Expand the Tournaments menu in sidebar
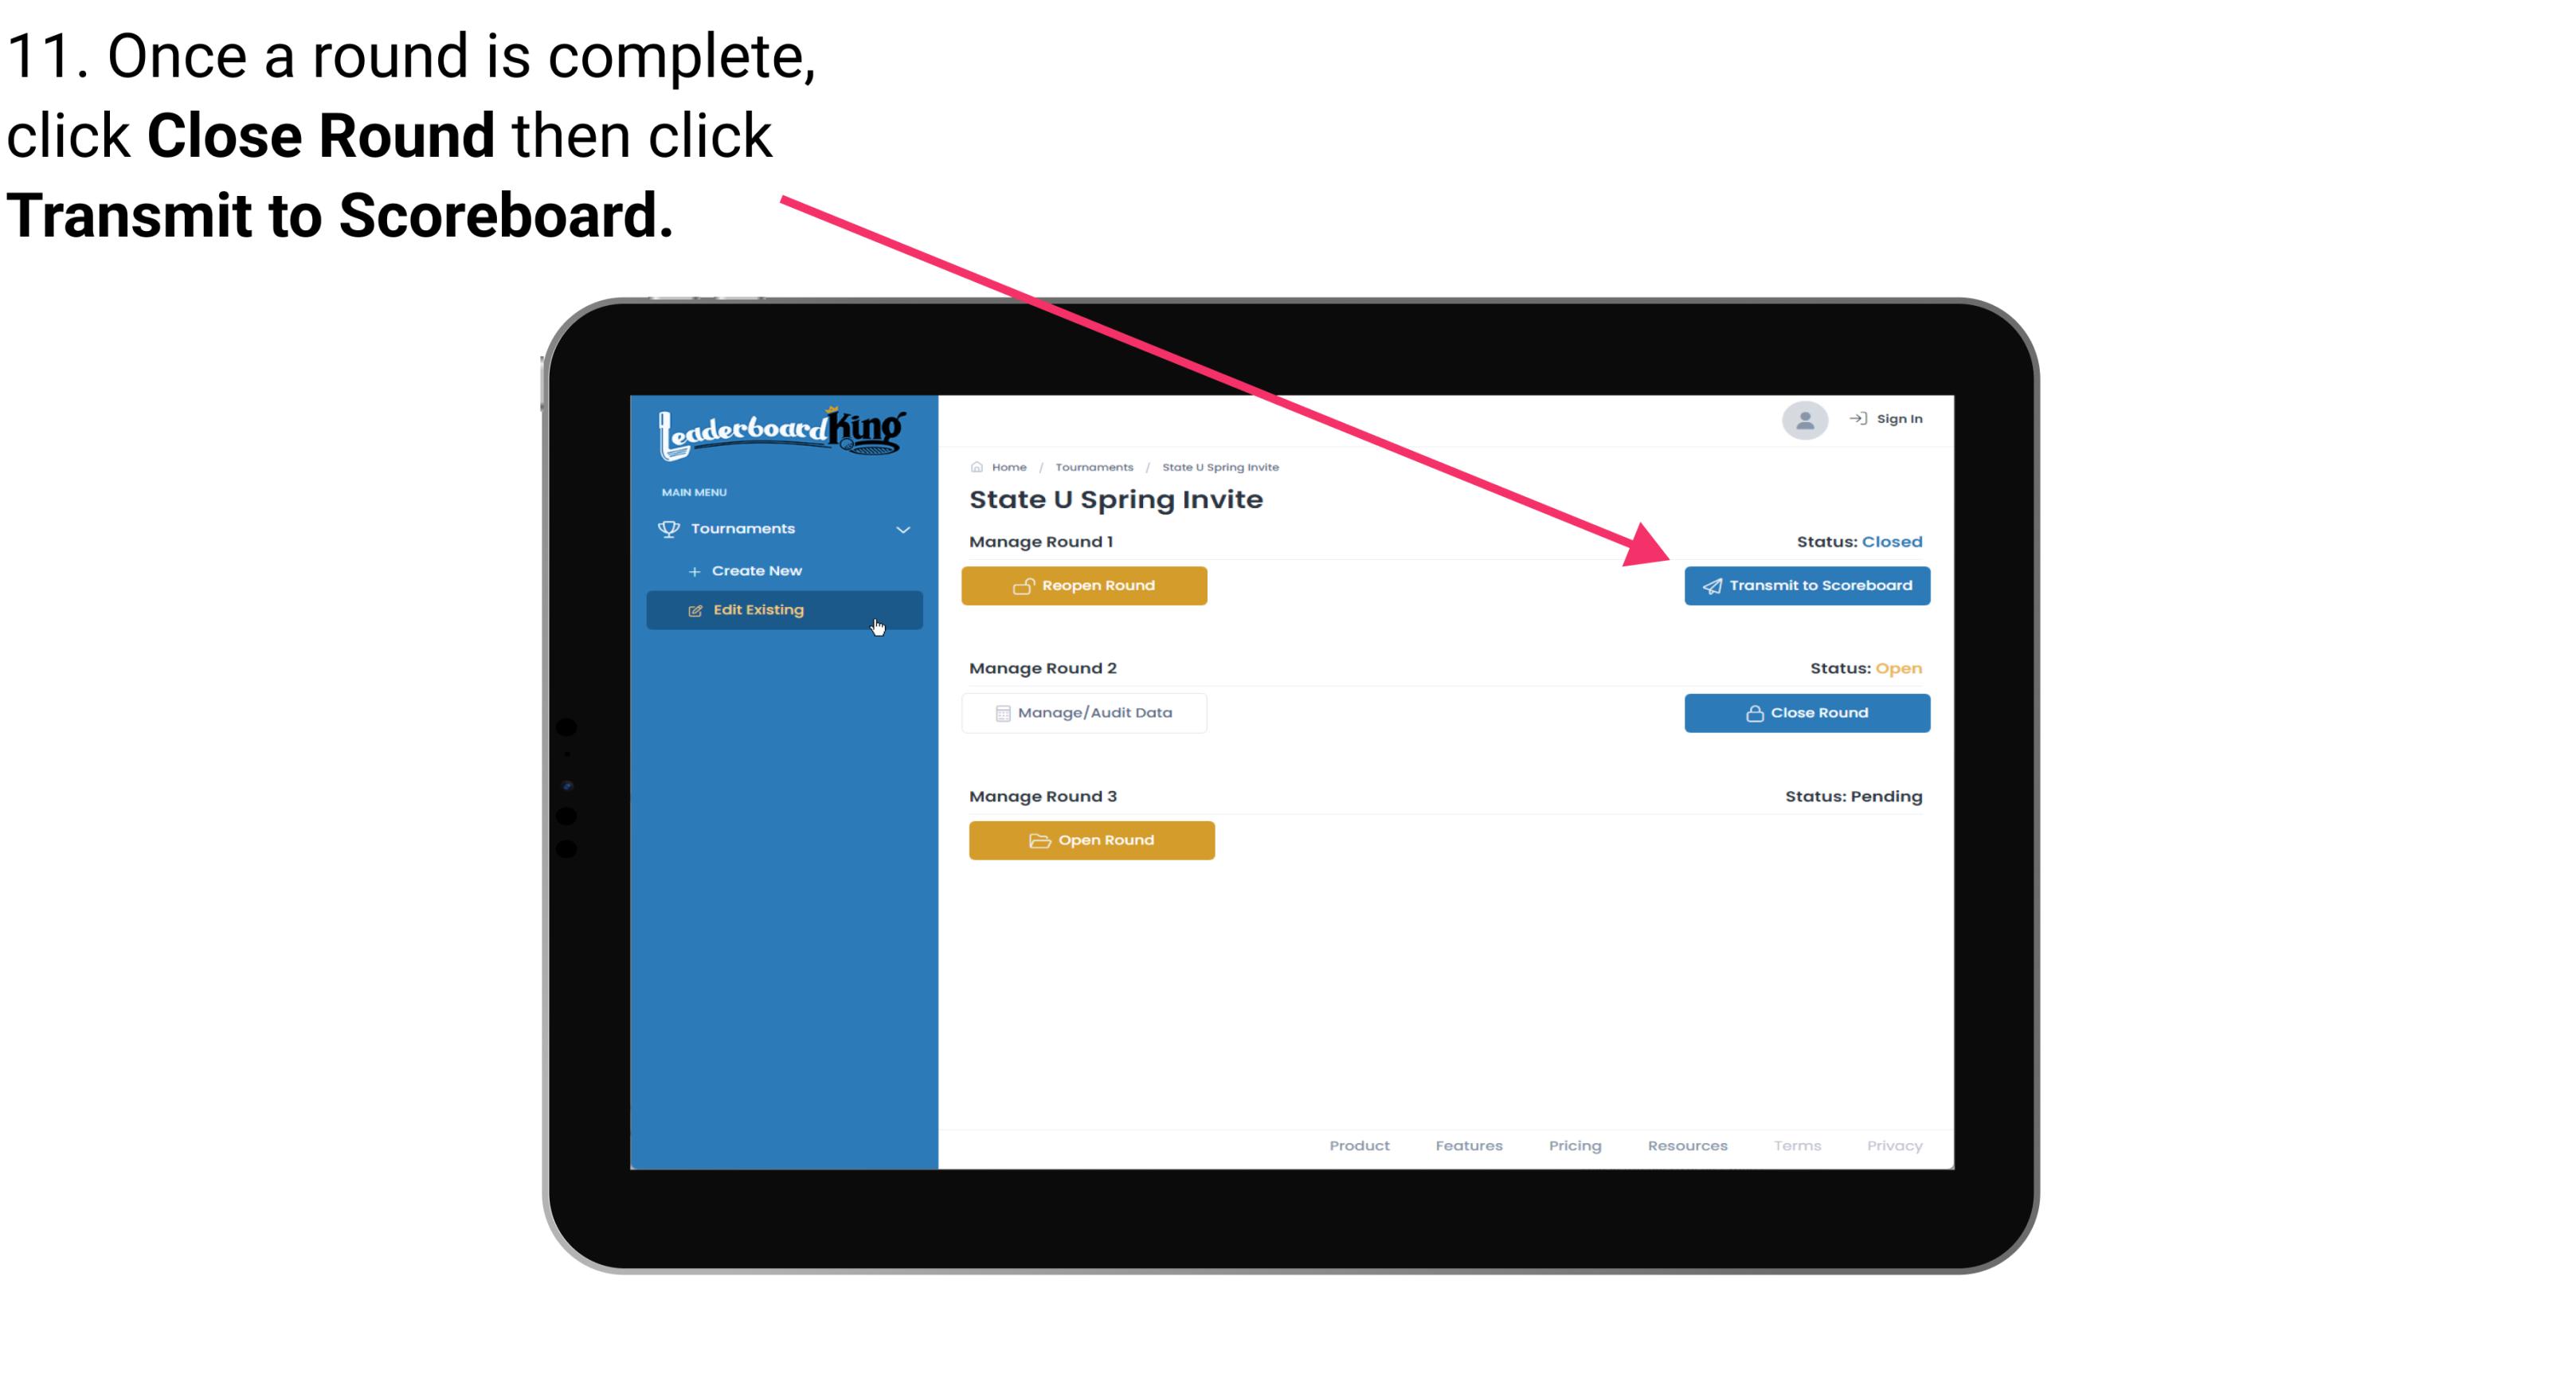 (783, 529)
